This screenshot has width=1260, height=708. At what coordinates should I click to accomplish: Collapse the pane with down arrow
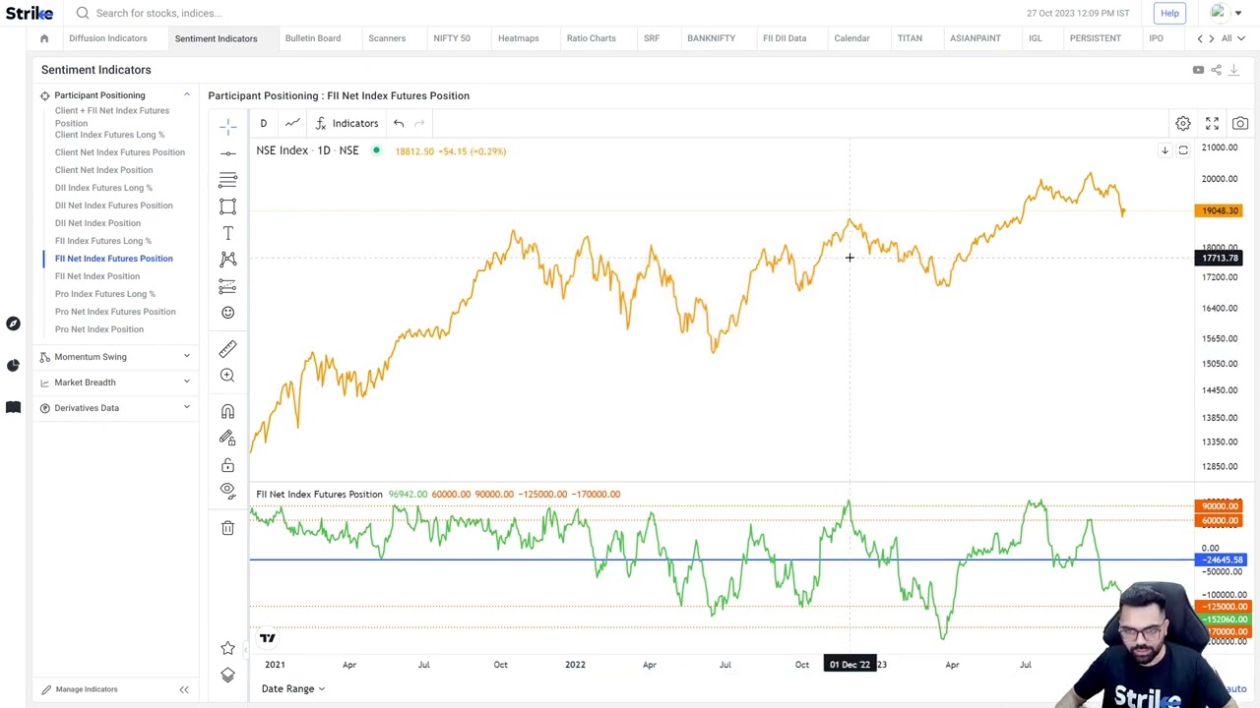[1165, 150]
